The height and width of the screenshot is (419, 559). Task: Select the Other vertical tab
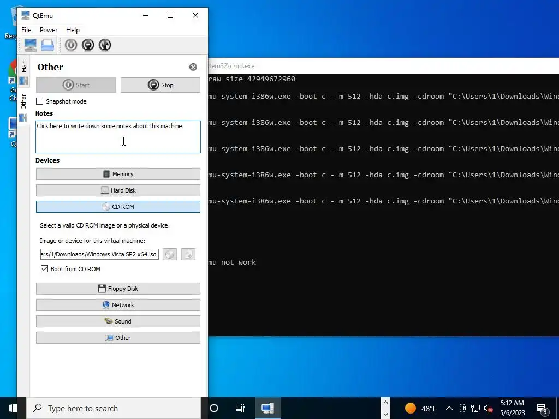pyautogui.click(x=23, y=108)
